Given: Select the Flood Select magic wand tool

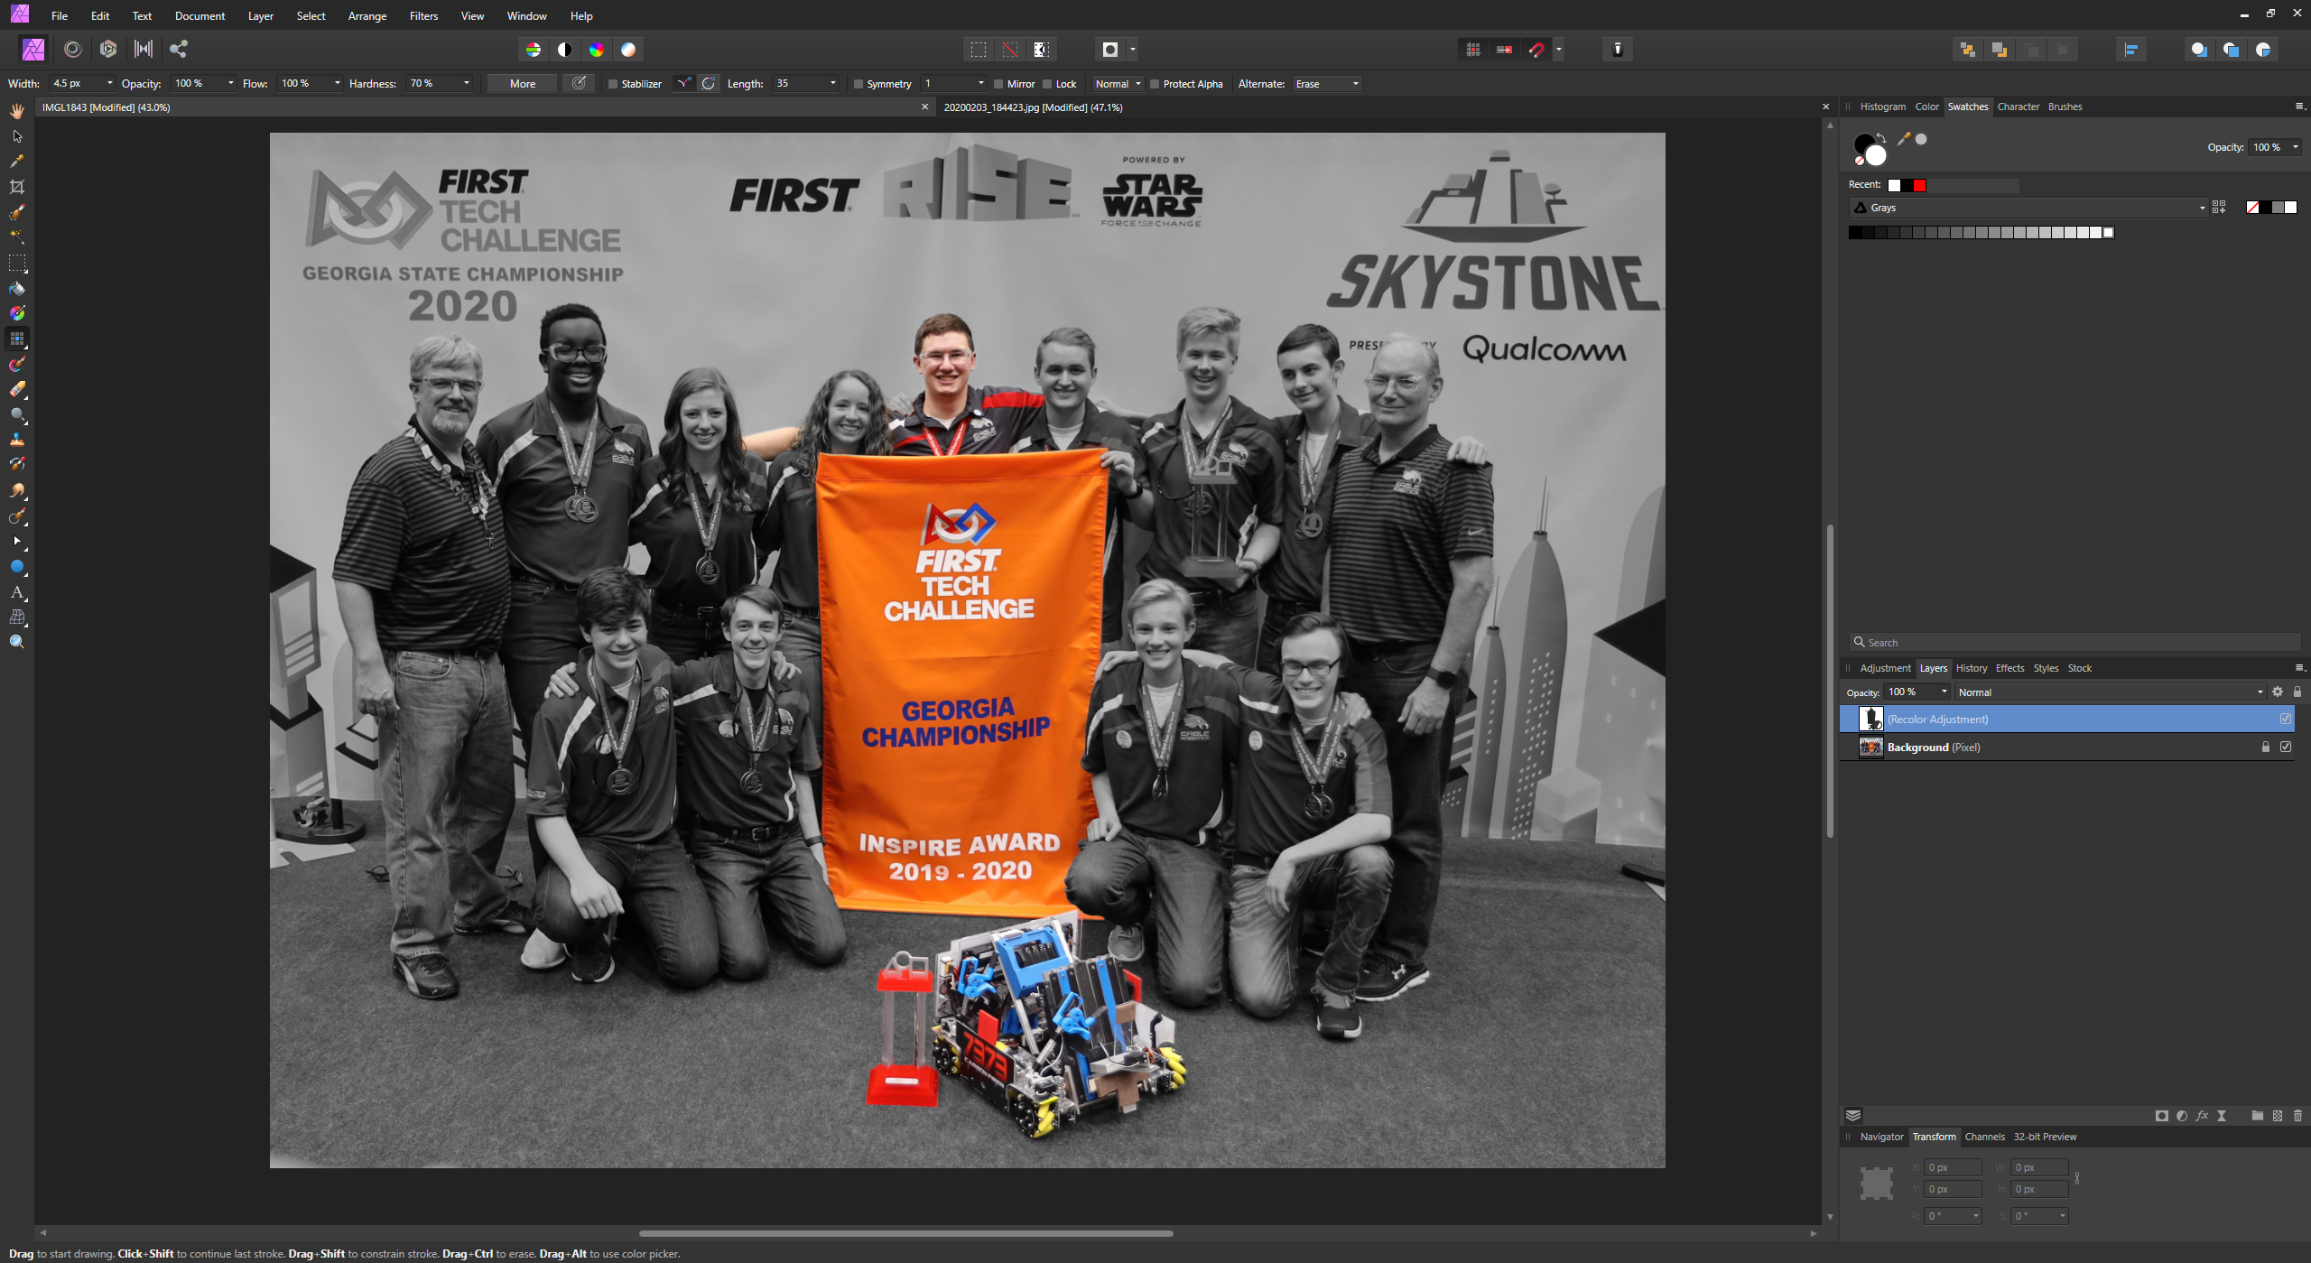Looking at the screenshot, I should tap(17, 237).
